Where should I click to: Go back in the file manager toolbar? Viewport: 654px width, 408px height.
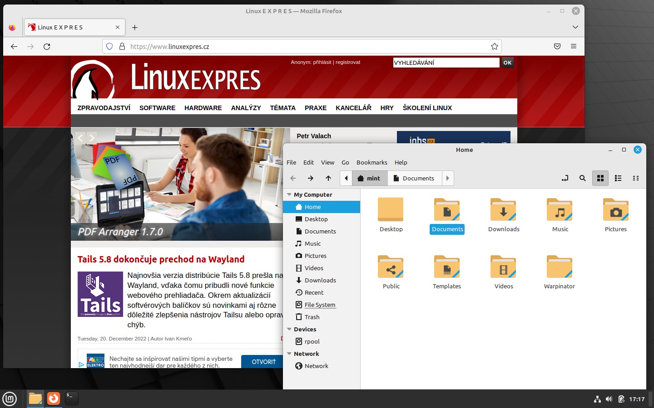point(293,178)
